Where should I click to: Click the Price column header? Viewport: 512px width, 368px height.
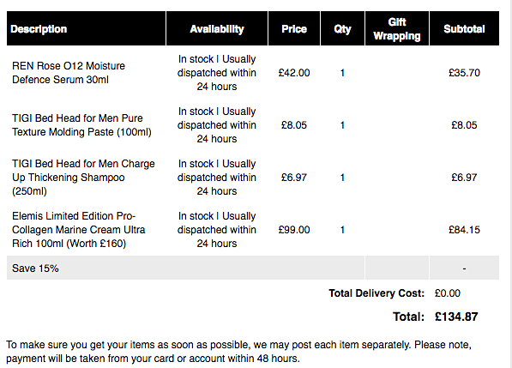click(294, 28)
